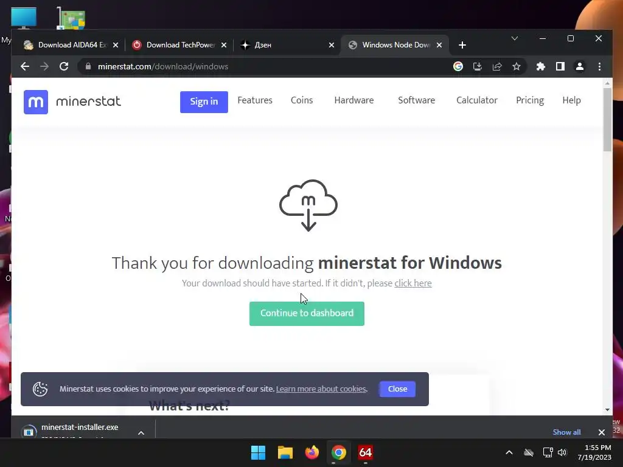
Task: Open the Chrome profile icon
Action: click(580, 66)
